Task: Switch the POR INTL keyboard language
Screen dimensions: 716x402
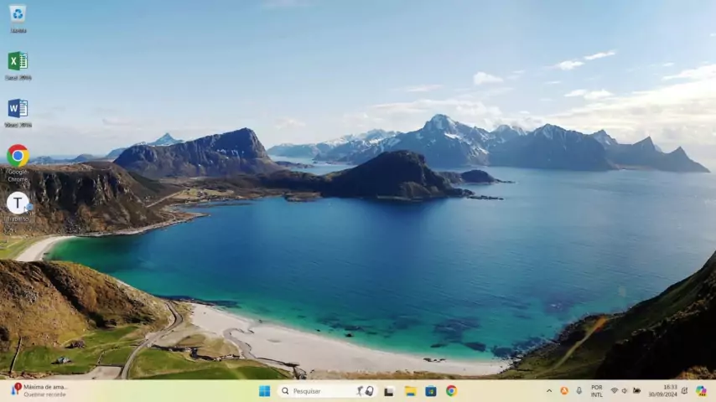Action: point(597,391)
